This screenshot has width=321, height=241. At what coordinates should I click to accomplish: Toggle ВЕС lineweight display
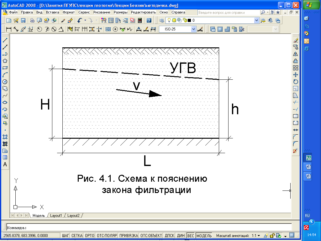pos(191,236)
